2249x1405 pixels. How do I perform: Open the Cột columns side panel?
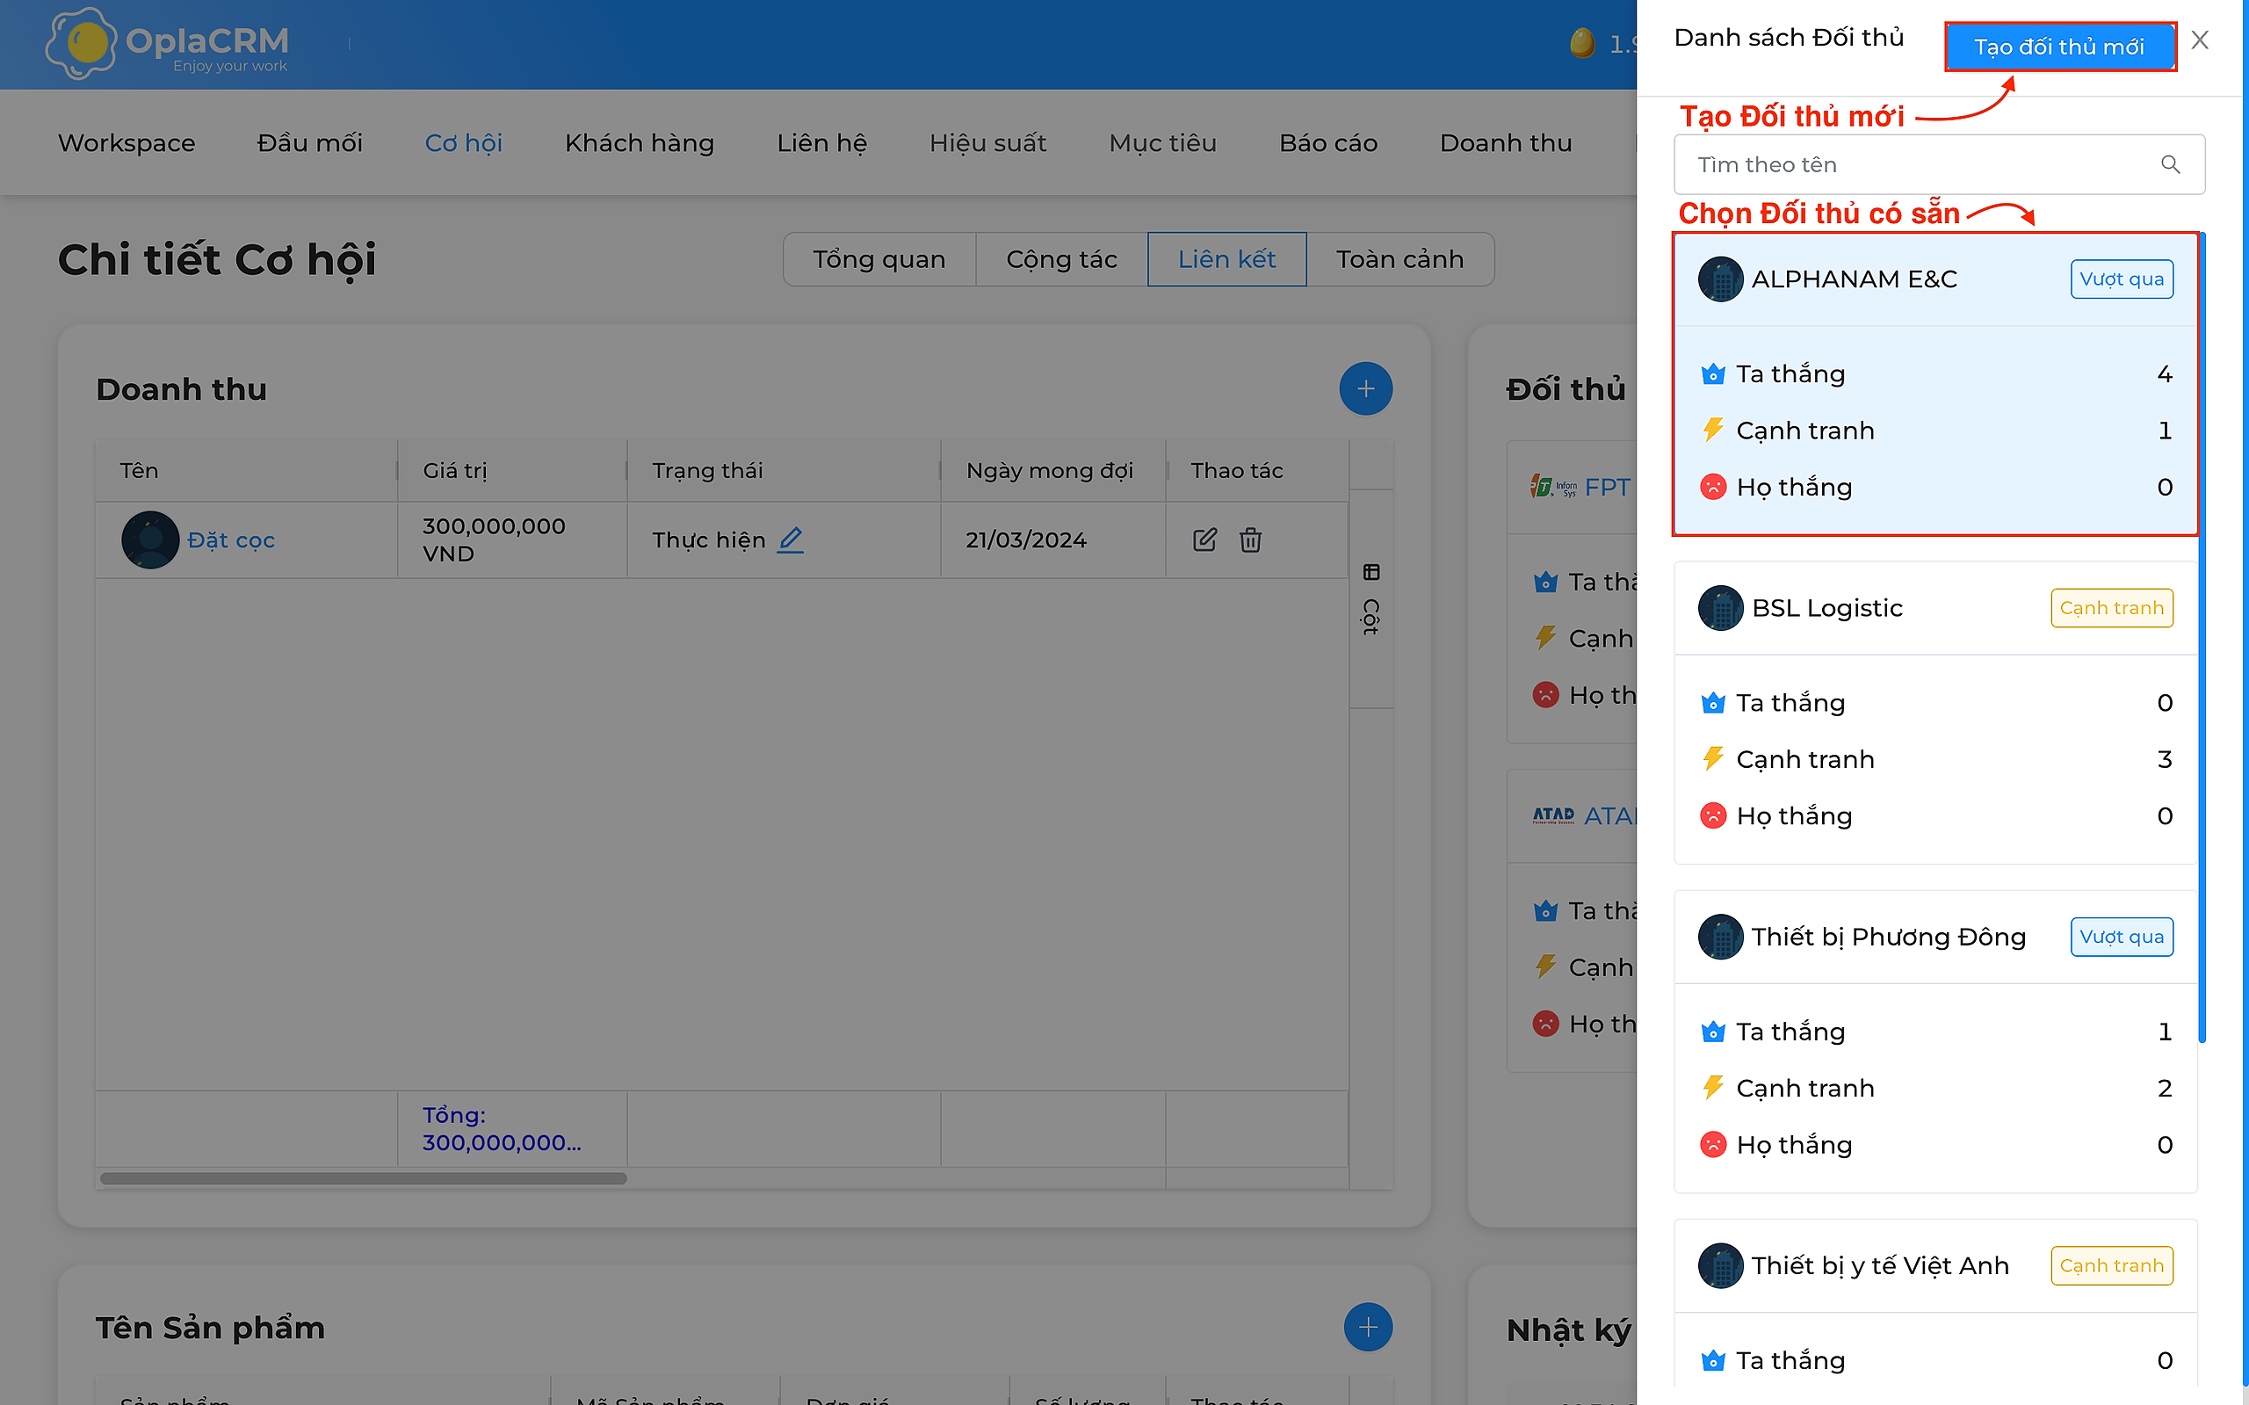[1371, 599]
